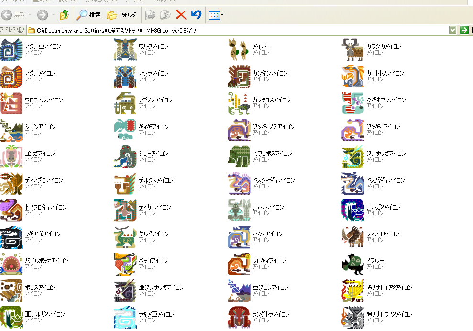
Task: Select the ジエンアイコン file icon
Action: [11, 130]
